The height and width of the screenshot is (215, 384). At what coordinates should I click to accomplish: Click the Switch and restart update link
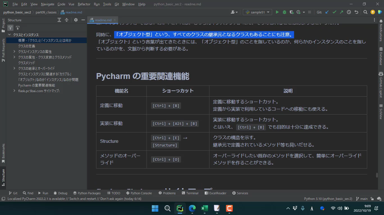83,199
